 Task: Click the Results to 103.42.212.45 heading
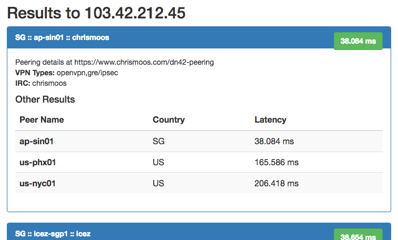(x=96, y=13)
